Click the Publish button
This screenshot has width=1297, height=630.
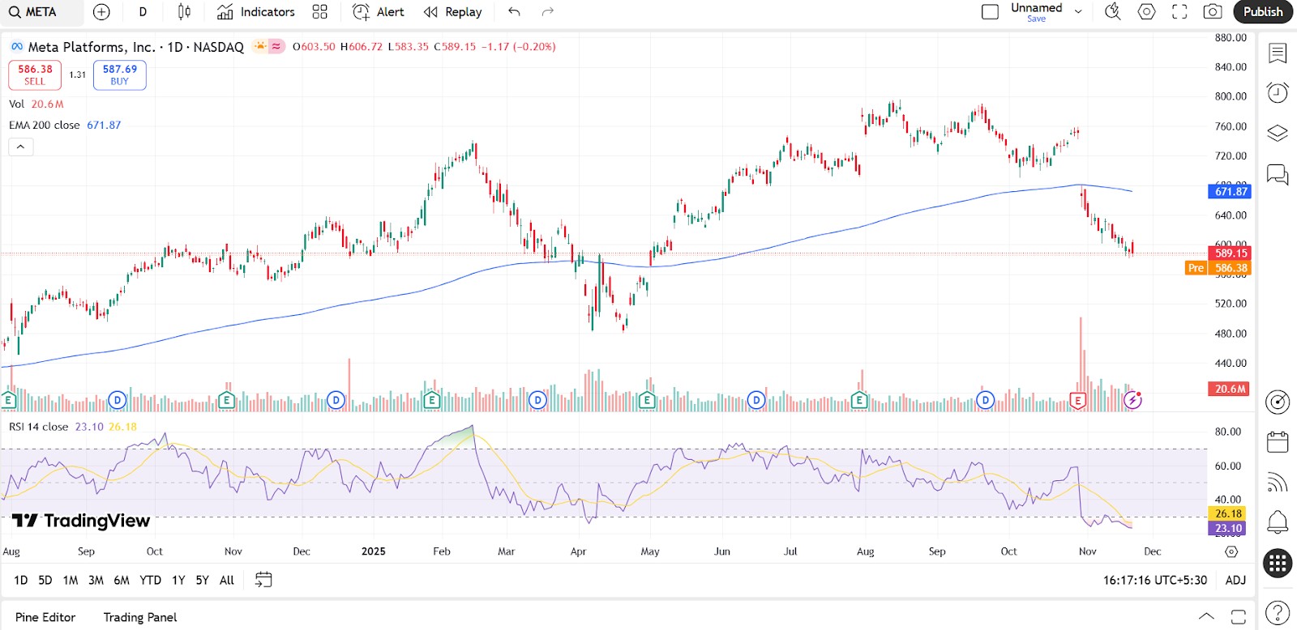click(1263, 11)
